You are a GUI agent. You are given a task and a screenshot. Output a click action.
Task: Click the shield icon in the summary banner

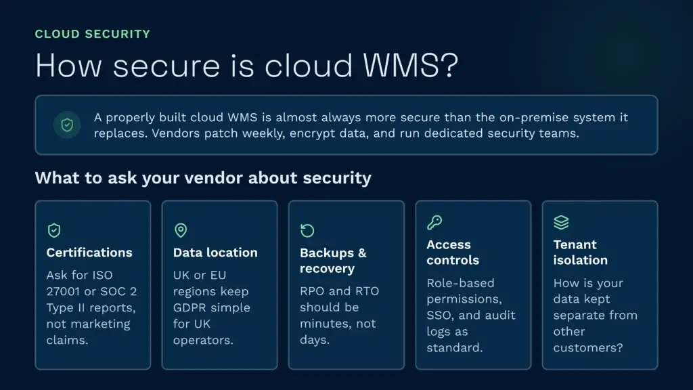coord(67,125)
